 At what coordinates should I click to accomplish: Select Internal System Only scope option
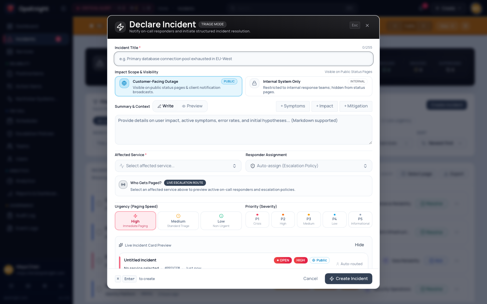click(309, 86)
